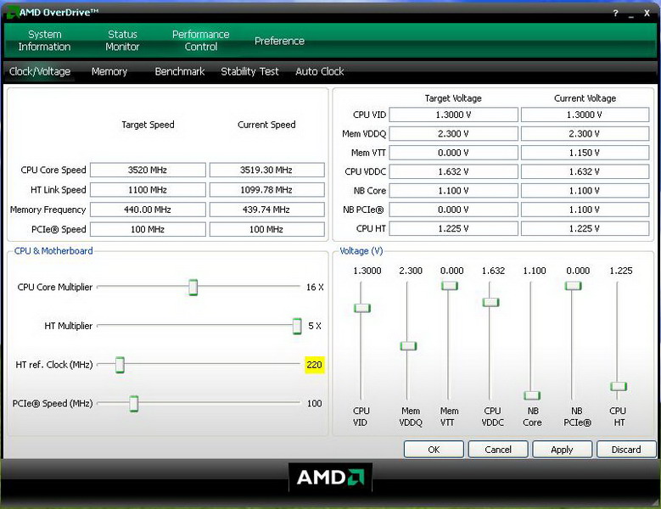Click the AMD logo at the bottom
The height and width of the screenshot is (509, 661).
coord(330,478)
